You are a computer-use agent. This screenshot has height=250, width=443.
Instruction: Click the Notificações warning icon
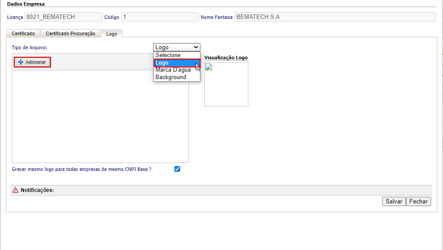(15, 190)
